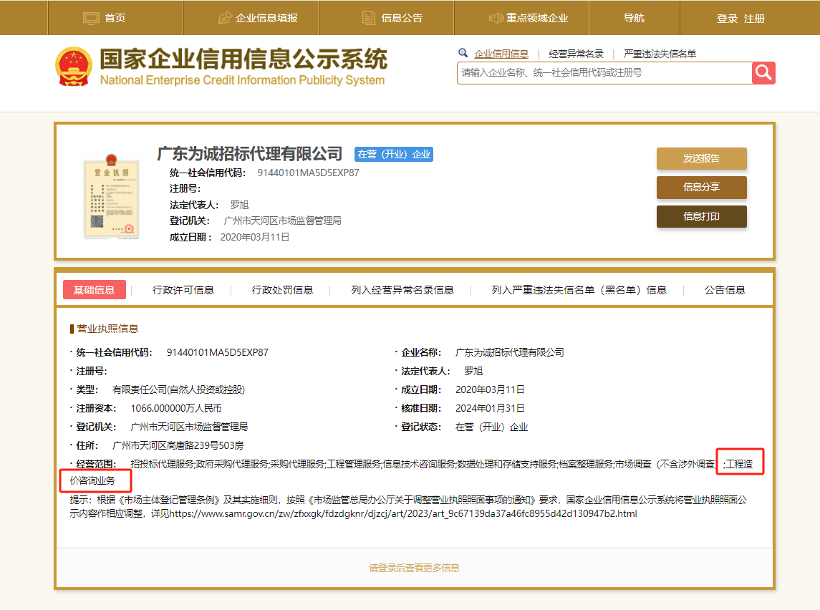
Task: Select the pen icon beside 企业信息填报
Action: point(226,16)
